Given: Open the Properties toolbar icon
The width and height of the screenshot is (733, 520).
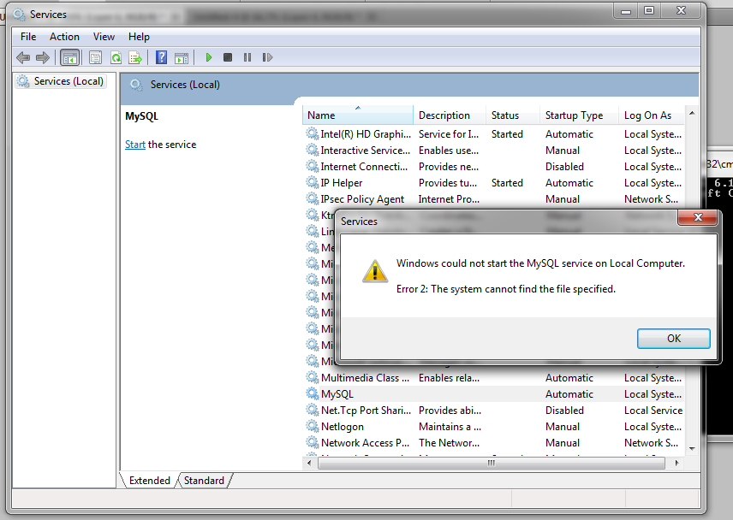Looking at the screenshot, I should click(93, 57).
